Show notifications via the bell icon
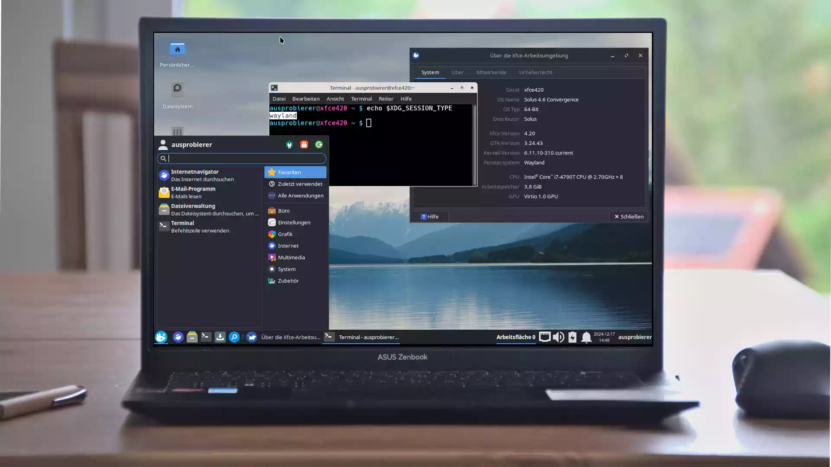The image size is (831, 467). coord(586,337)
